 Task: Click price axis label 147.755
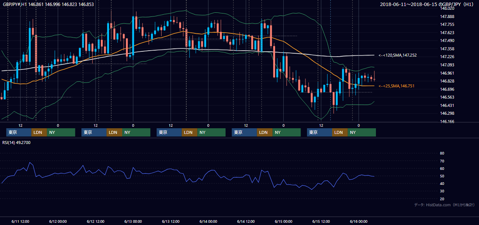(447, 24)
